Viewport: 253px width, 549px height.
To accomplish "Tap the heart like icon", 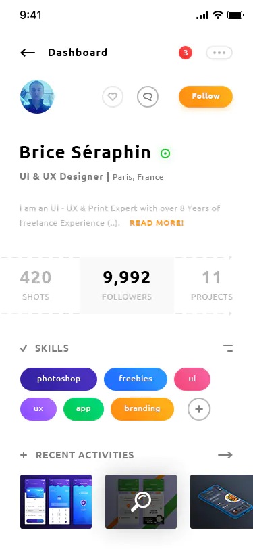I will pyautogui.click(x=113, y=97).
